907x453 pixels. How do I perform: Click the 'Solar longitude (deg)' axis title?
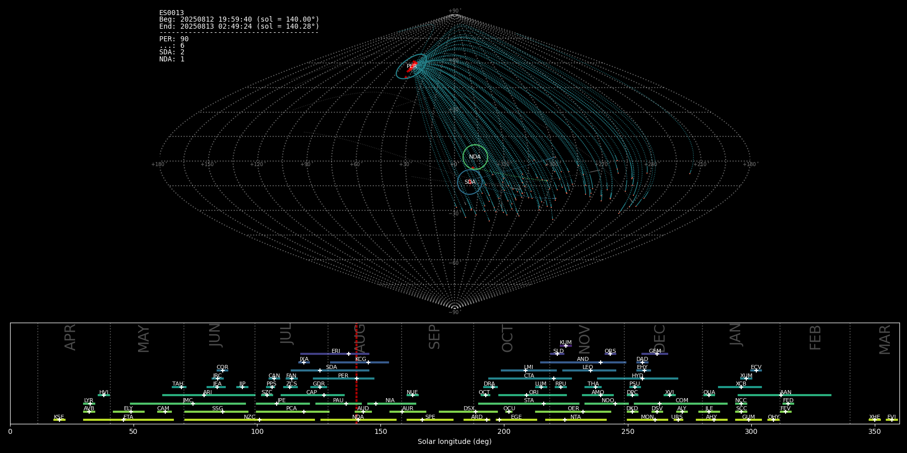tap(455, 442)
